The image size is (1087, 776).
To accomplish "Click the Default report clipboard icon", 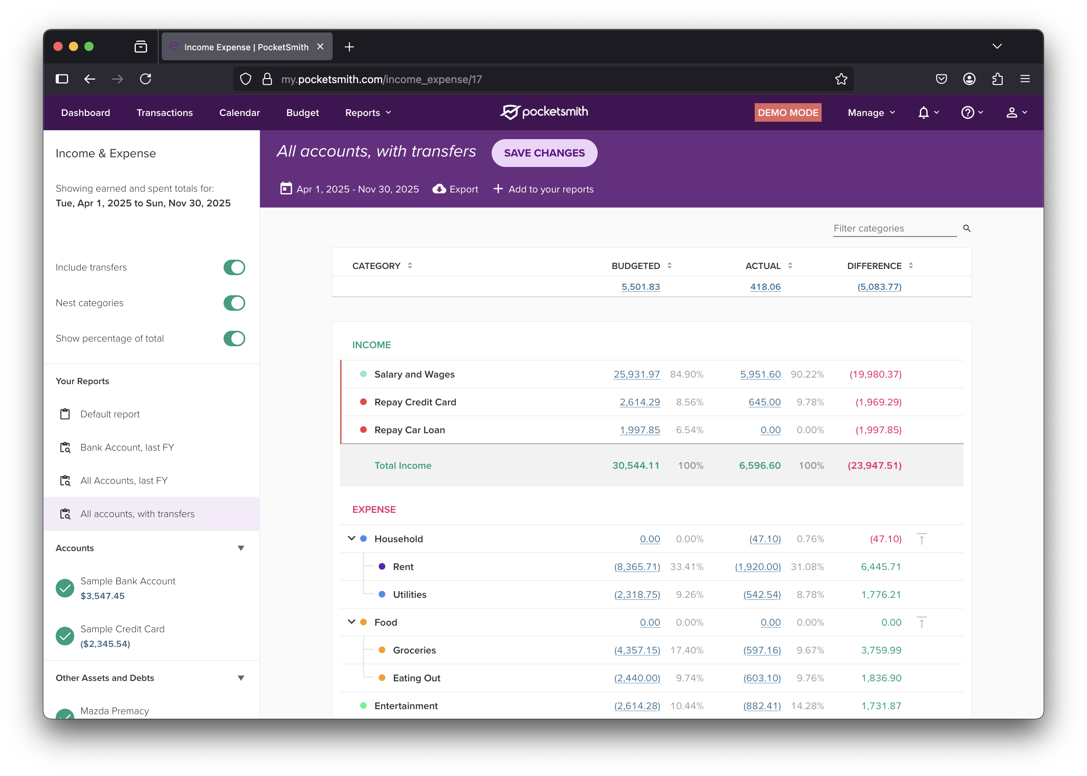I will (x=65, y=414).
